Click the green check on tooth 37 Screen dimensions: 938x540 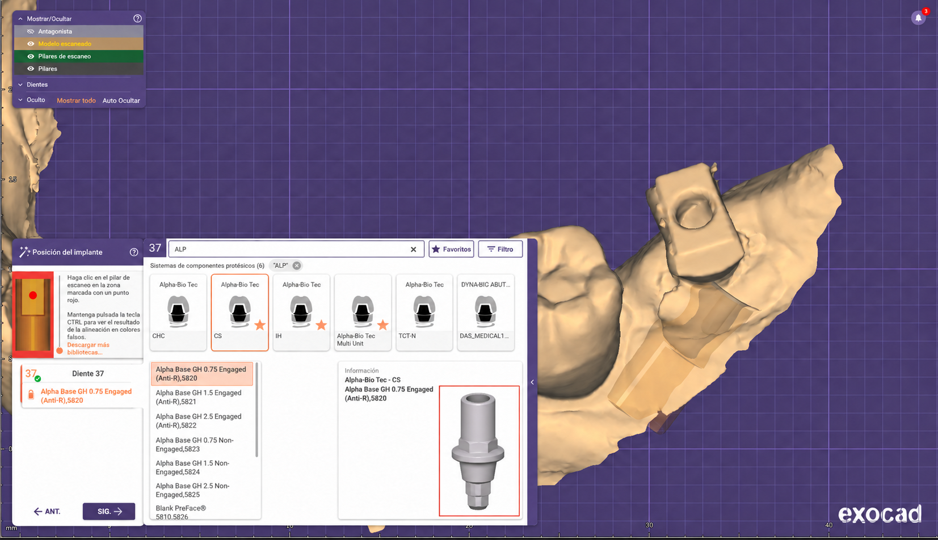(38, 379)
